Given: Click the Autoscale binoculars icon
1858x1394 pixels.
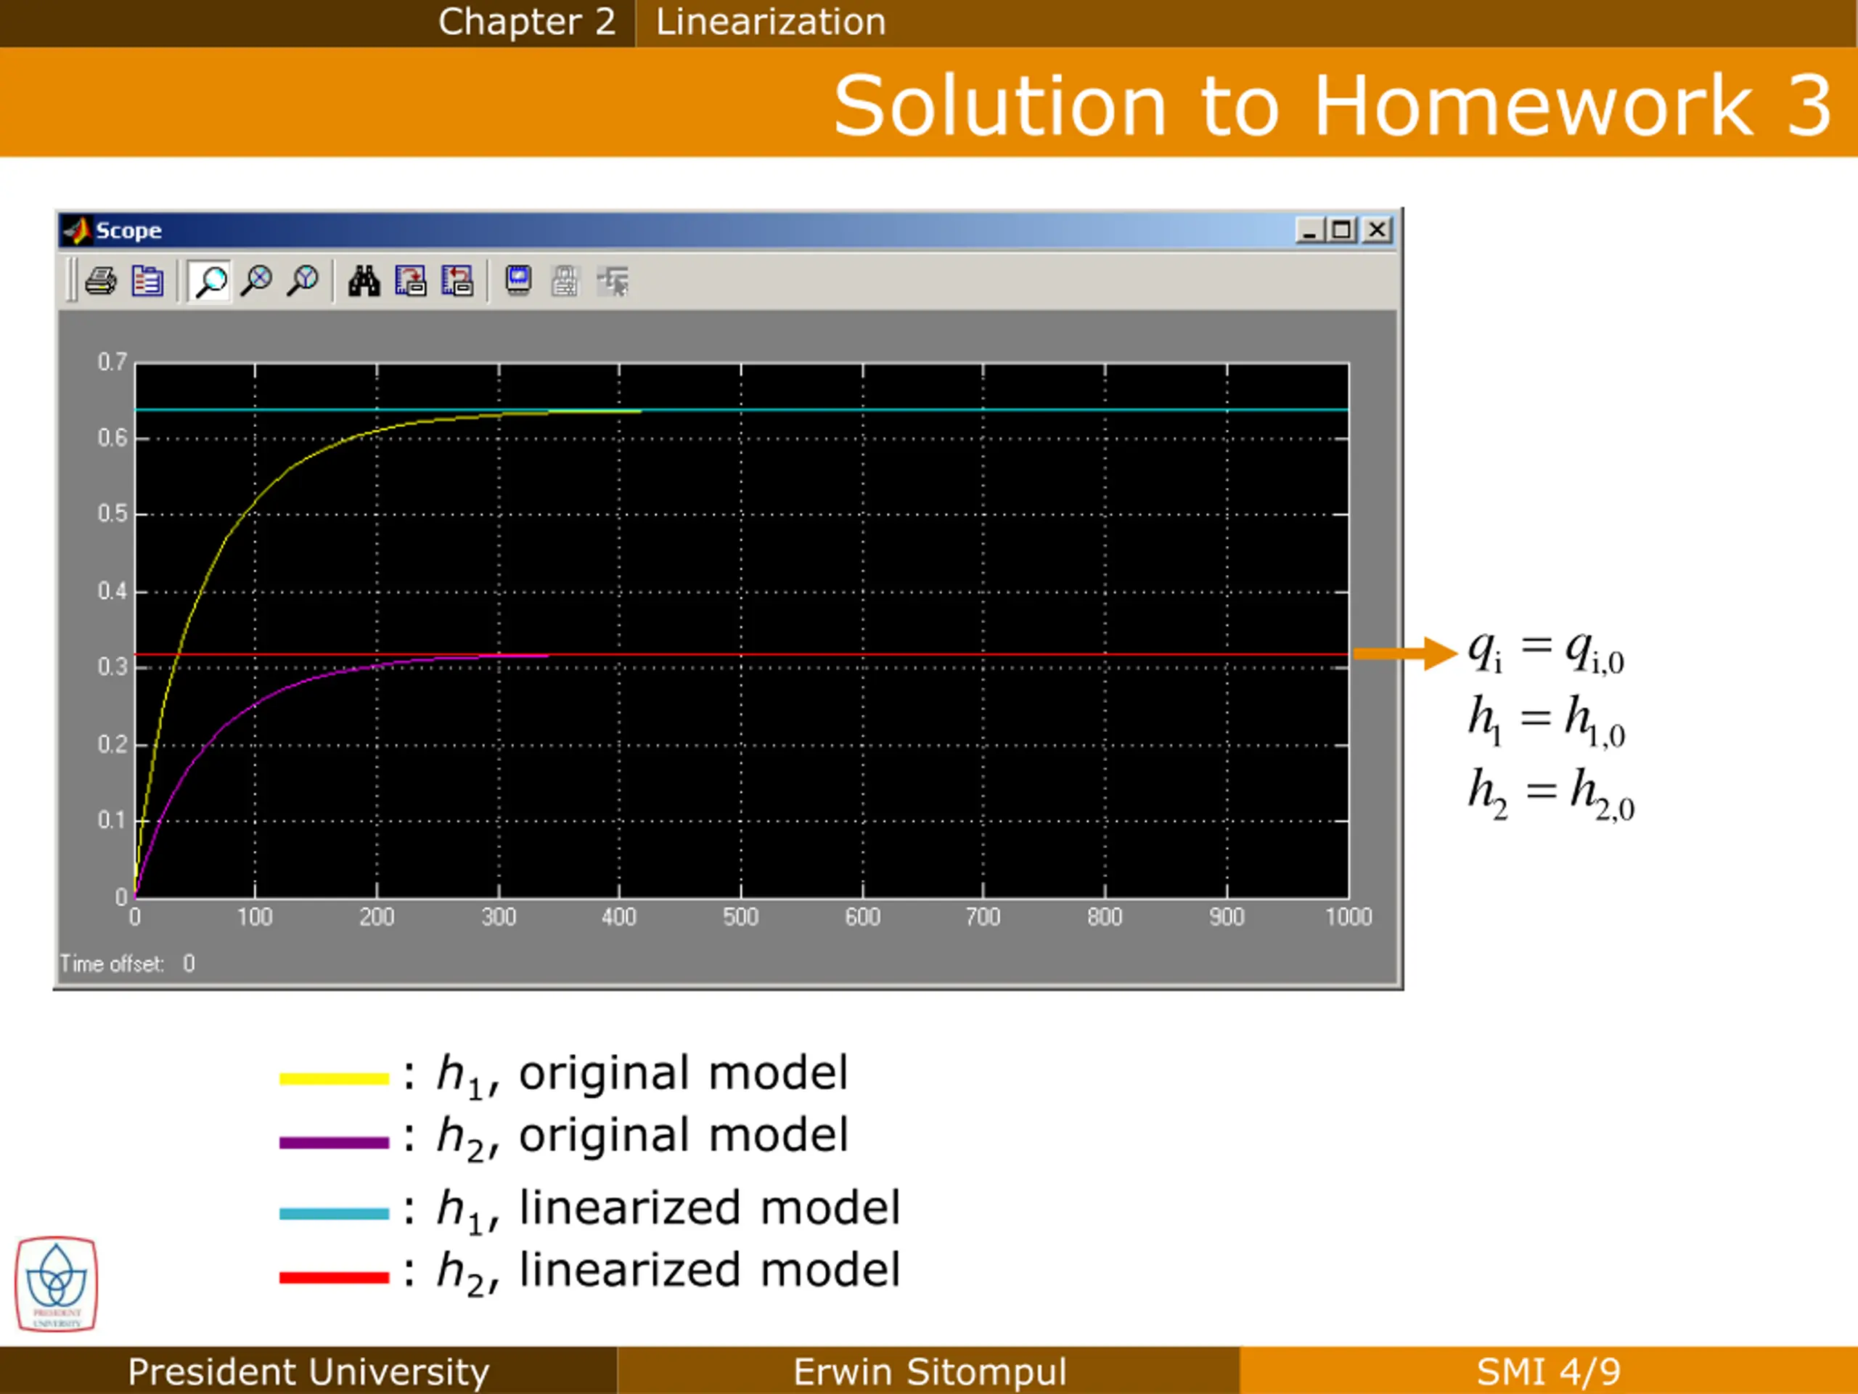Looking at the screenshot, I should [x=364, y=281].
